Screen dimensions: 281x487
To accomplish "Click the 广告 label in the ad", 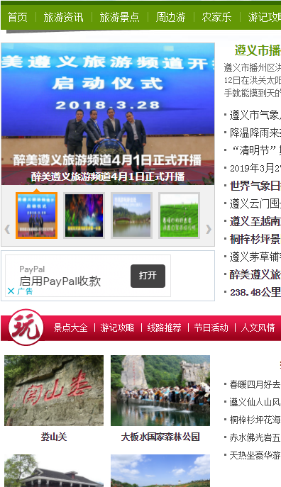I will tap(25, 291).
